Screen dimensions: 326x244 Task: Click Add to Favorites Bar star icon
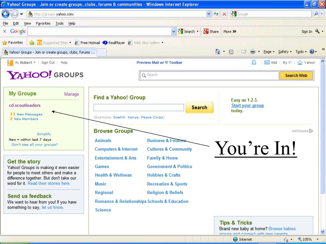pyautogui.click(x=32, y=43)
